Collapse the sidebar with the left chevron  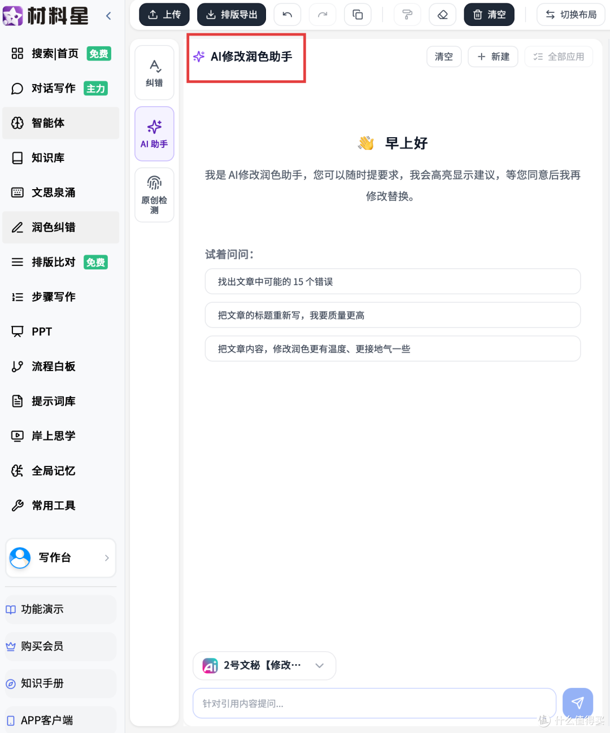click(x=108, y=16)
